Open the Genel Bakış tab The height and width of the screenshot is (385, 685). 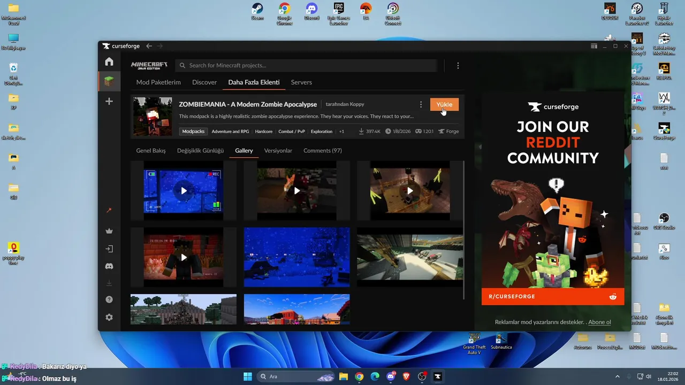(151, 151)
